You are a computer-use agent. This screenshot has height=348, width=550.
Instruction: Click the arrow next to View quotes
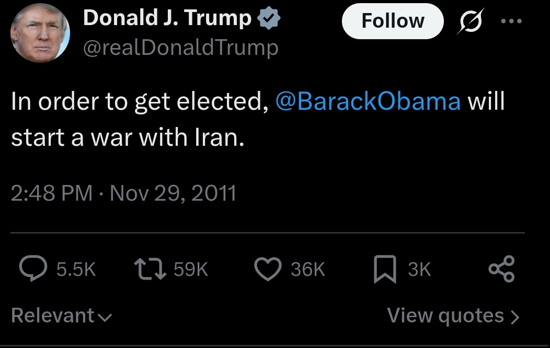[514, 317]
